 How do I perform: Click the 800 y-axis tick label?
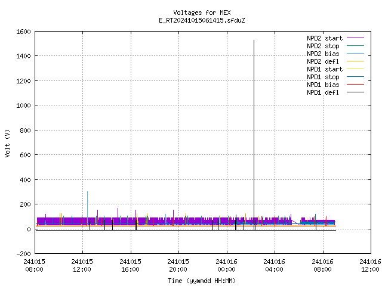[25, 130]
